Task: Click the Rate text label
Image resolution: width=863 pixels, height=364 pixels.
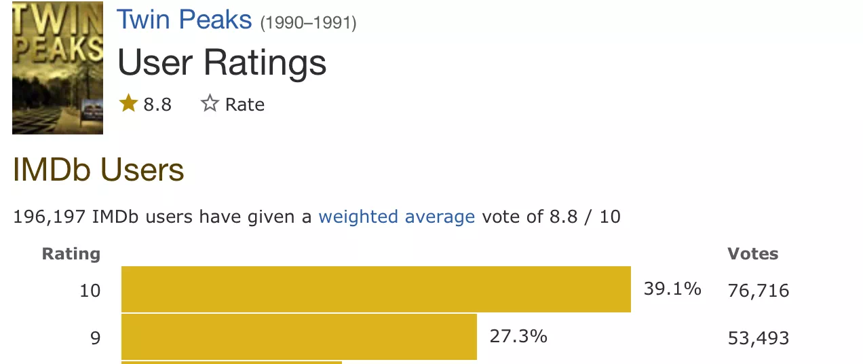Action: point(245,105)
